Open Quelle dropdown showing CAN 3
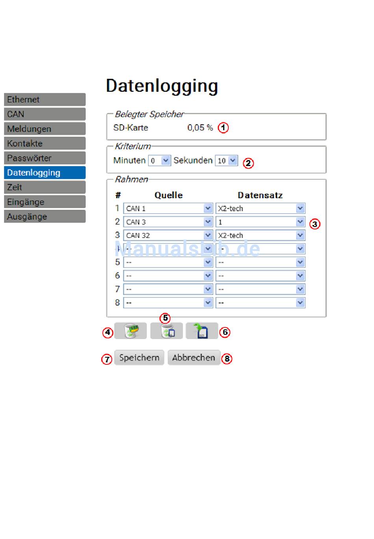This screenshot has height=539, width=374. (168, 222)
